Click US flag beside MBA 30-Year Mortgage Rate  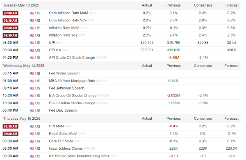(32, 81)
